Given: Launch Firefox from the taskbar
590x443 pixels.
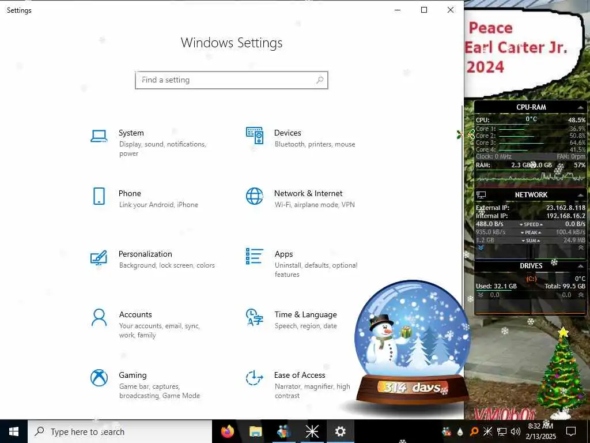Looking at the screenshot, I should click(x=227, y=431).
